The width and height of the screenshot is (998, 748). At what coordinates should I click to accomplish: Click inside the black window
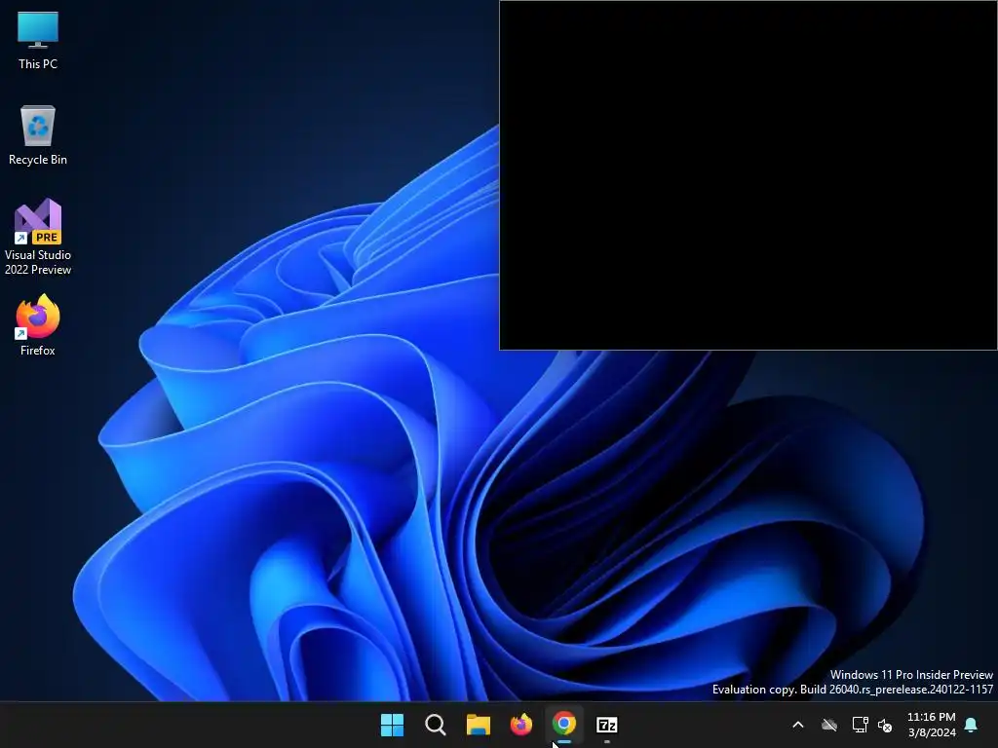click(x=748, y=175)
